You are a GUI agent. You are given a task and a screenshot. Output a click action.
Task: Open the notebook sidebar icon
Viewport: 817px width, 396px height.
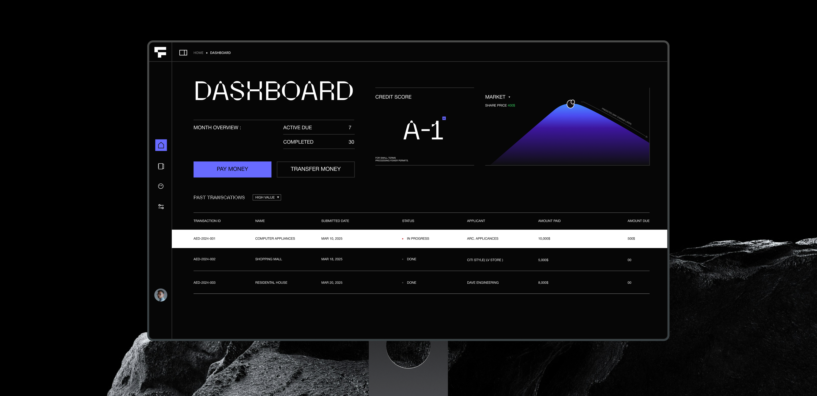coord(161,166)
